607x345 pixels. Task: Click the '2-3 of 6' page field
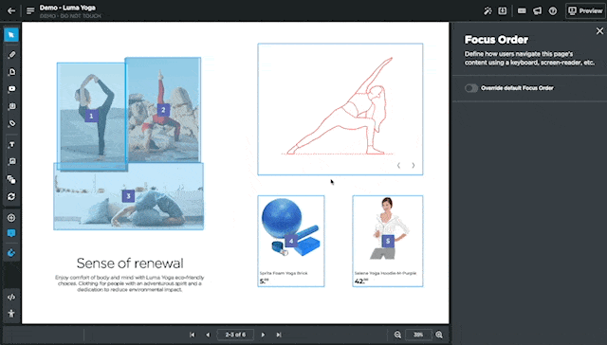(x=235, y=335)
